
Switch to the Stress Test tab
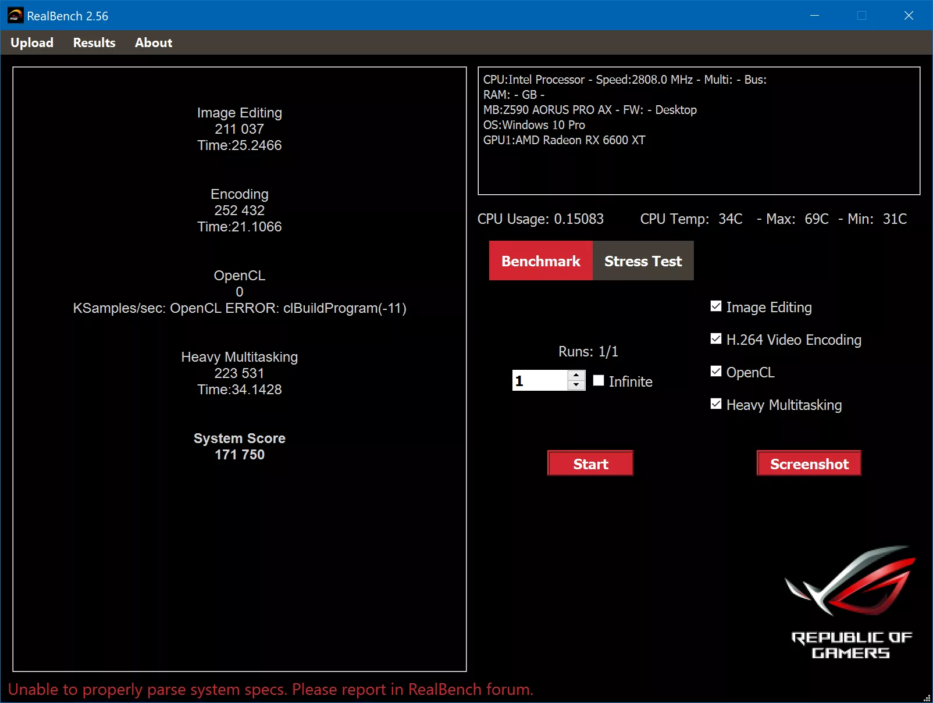pos(643,260)
